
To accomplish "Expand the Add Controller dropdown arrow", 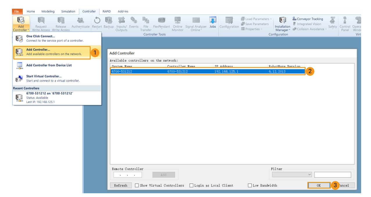I will pos(28,30).
